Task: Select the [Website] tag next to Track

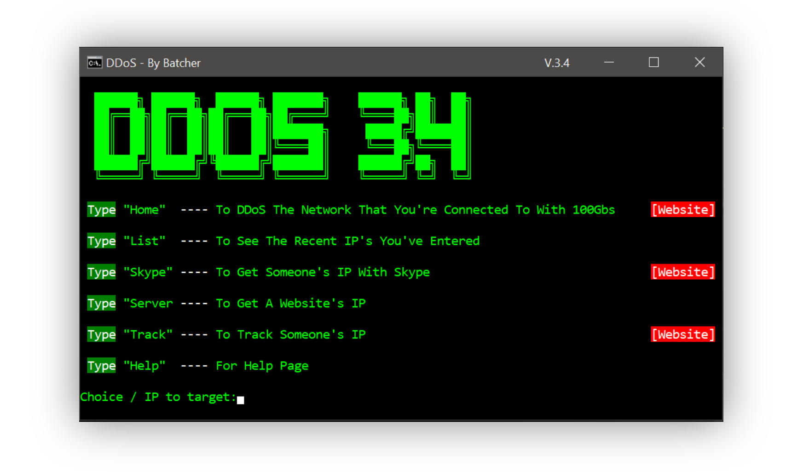Action: (683, 334)
